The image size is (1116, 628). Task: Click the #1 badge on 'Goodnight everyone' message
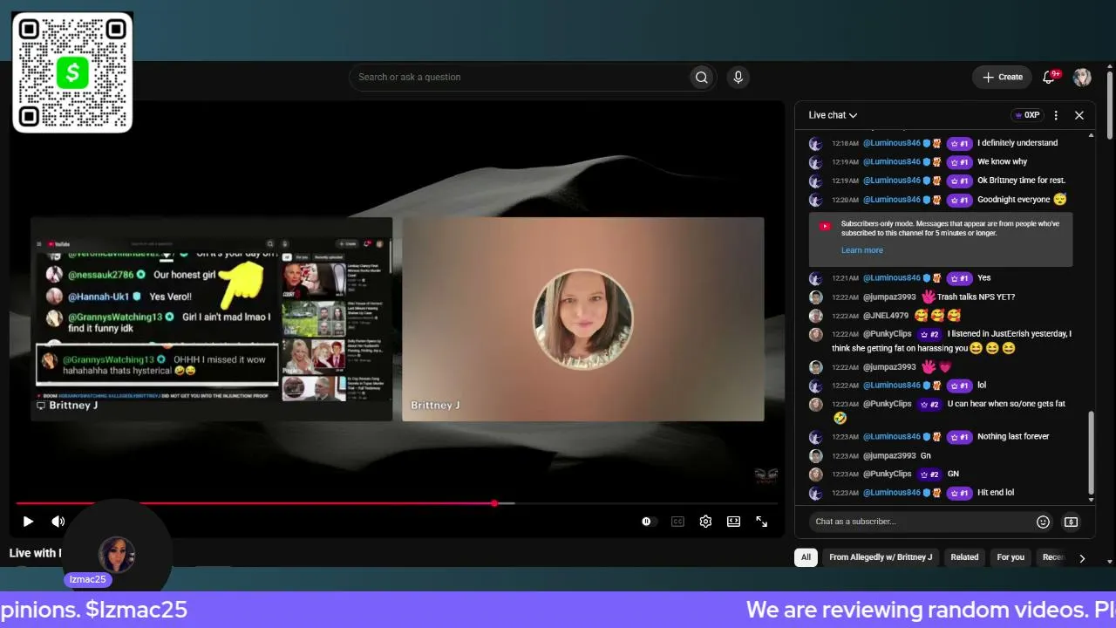click(x=959, y=200)
